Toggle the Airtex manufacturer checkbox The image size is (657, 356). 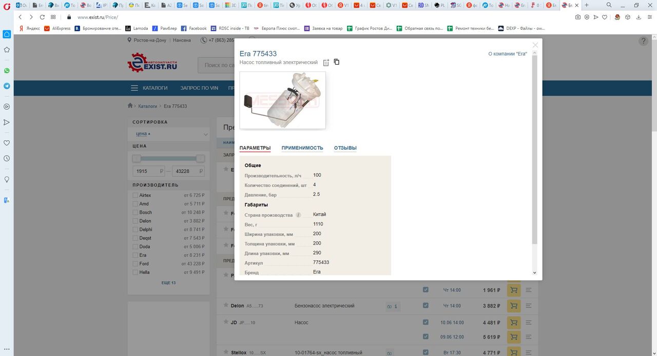click(136, 195)
